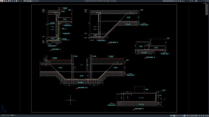Expand the Help dropdown arrow

198,1
